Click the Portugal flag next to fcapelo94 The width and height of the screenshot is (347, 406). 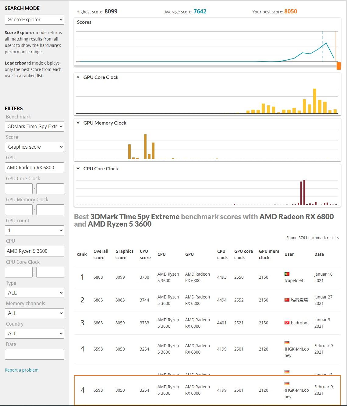click(287, 274)
